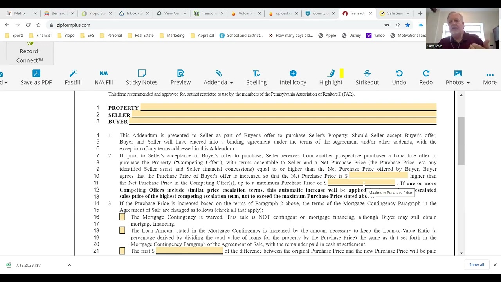Click the Net Purchase Price amount field
The height and width of the screenshot is (282, 501).
tap(378, 176)
